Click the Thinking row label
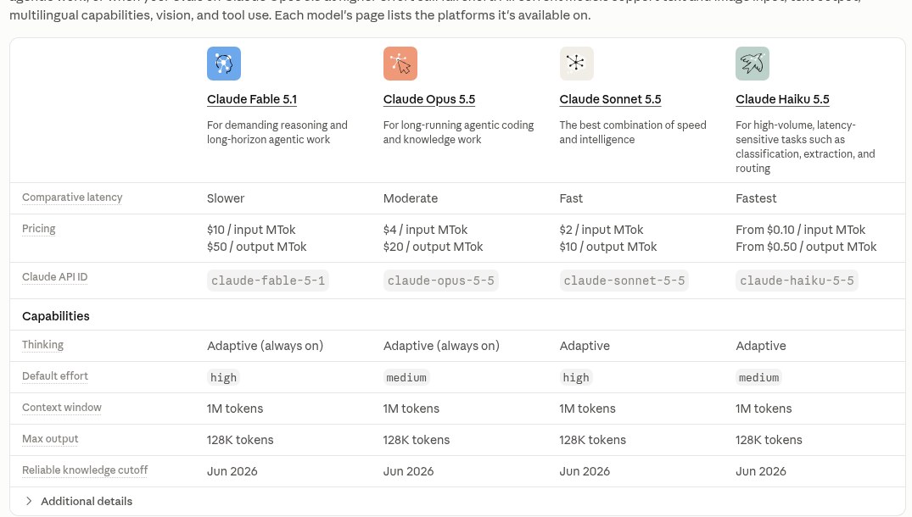 43,345
